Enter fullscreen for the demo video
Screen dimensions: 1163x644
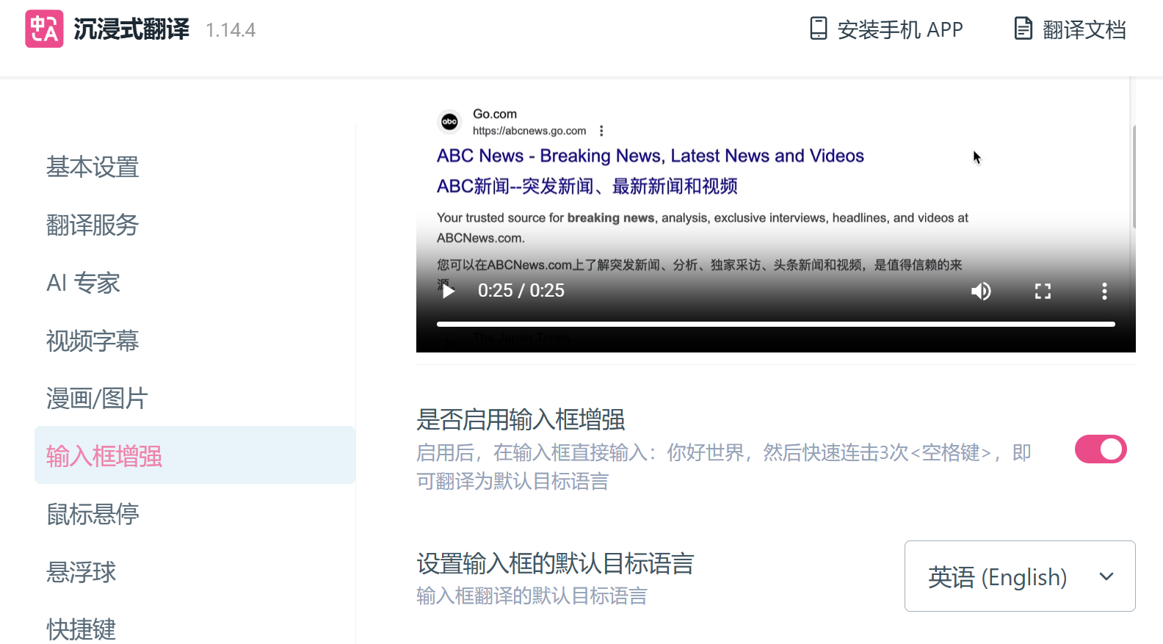[1043, 292]
